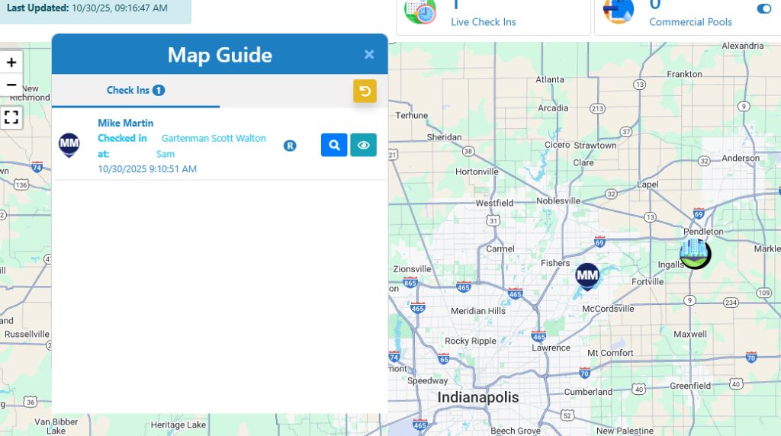Click the map zoom out minus button
This screenshot has height=436, width=781.
click(11, 85)
